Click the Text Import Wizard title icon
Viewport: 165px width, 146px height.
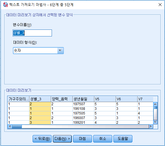tap(5, 5)
